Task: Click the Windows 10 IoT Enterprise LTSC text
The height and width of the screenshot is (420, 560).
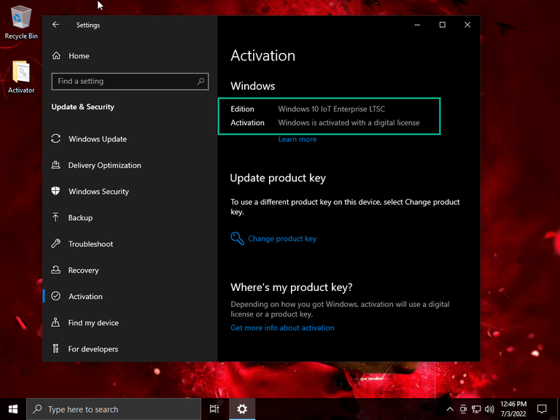Action: [332, 109]
